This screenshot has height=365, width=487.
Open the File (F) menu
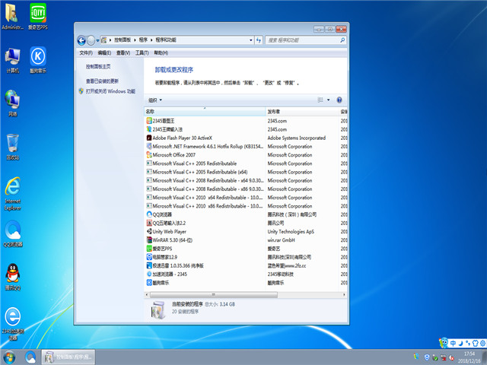(x=86, y=53)
